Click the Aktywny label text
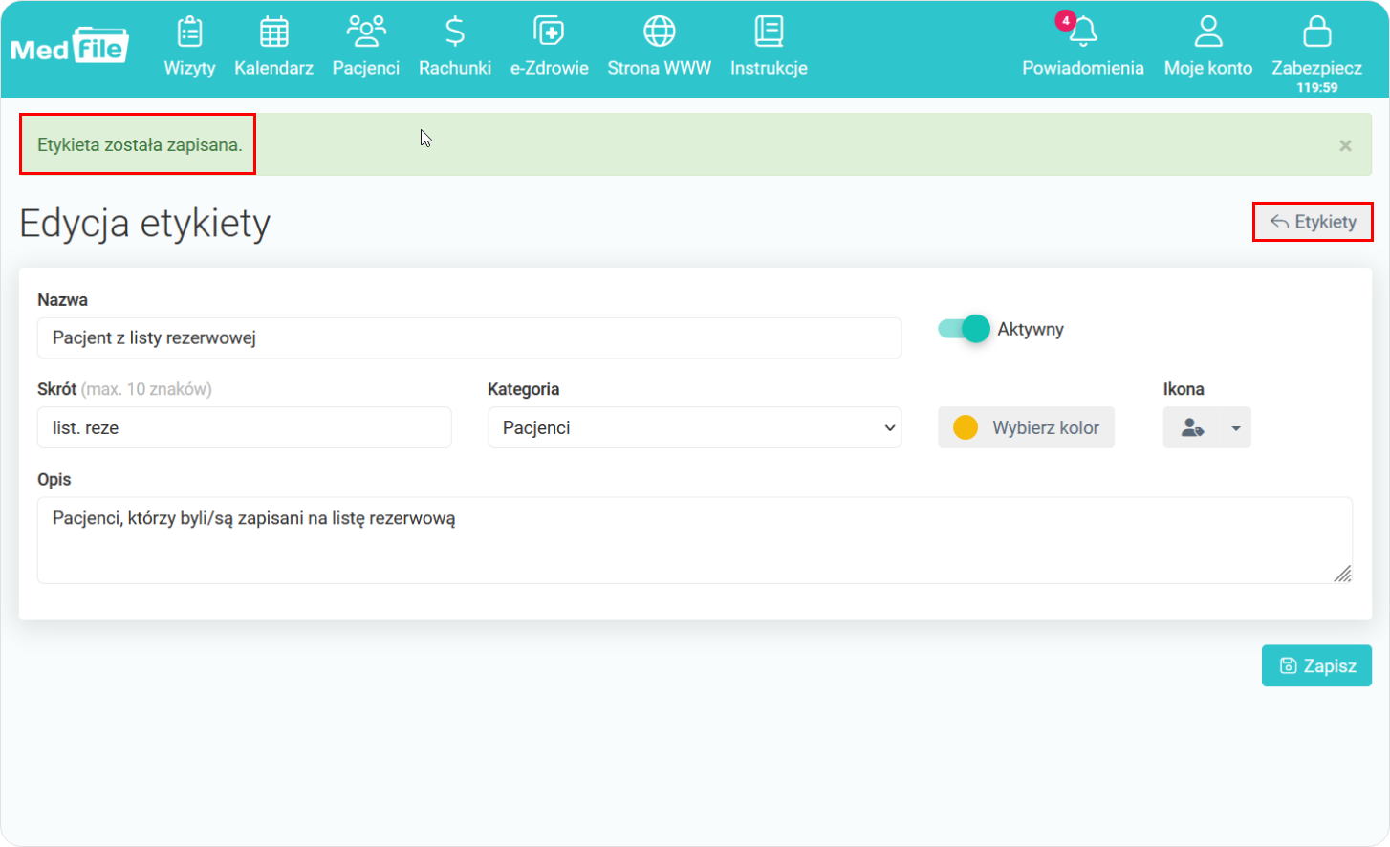This screenshot has width=1390, height=847. (x=1031, y=329)
